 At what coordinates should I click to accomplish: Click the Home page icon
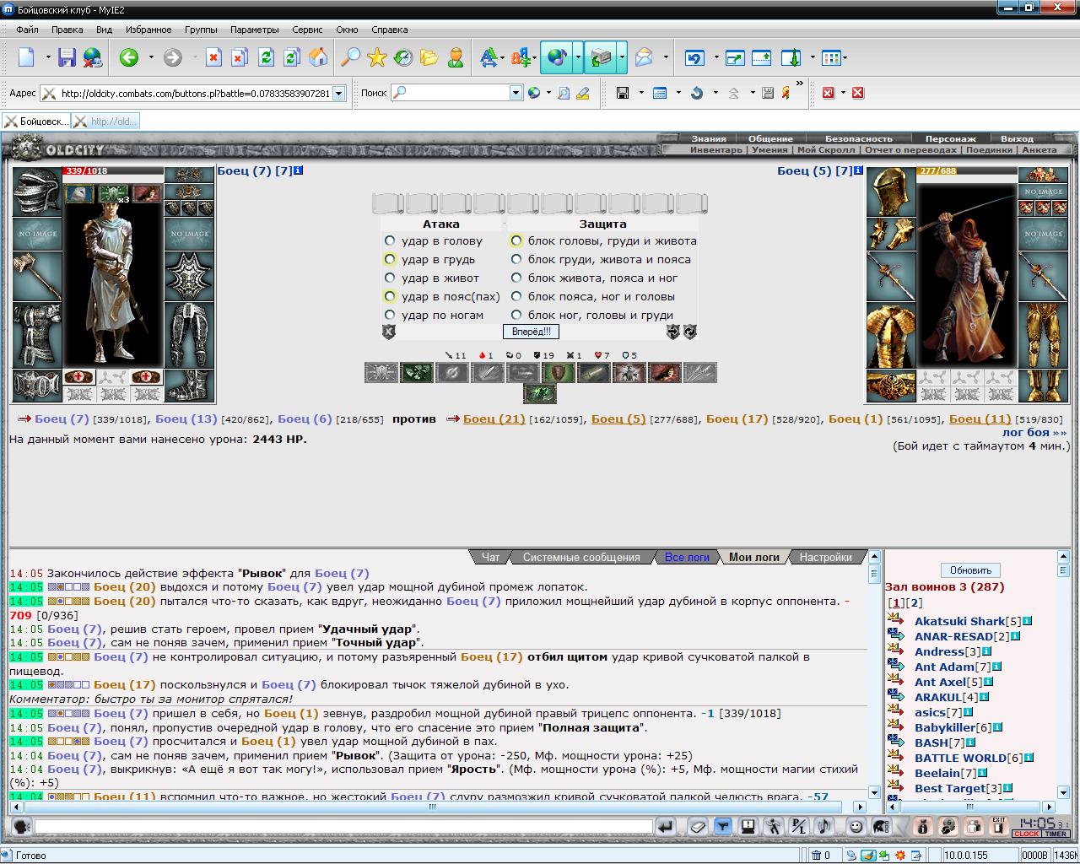(x=318, y=57)
